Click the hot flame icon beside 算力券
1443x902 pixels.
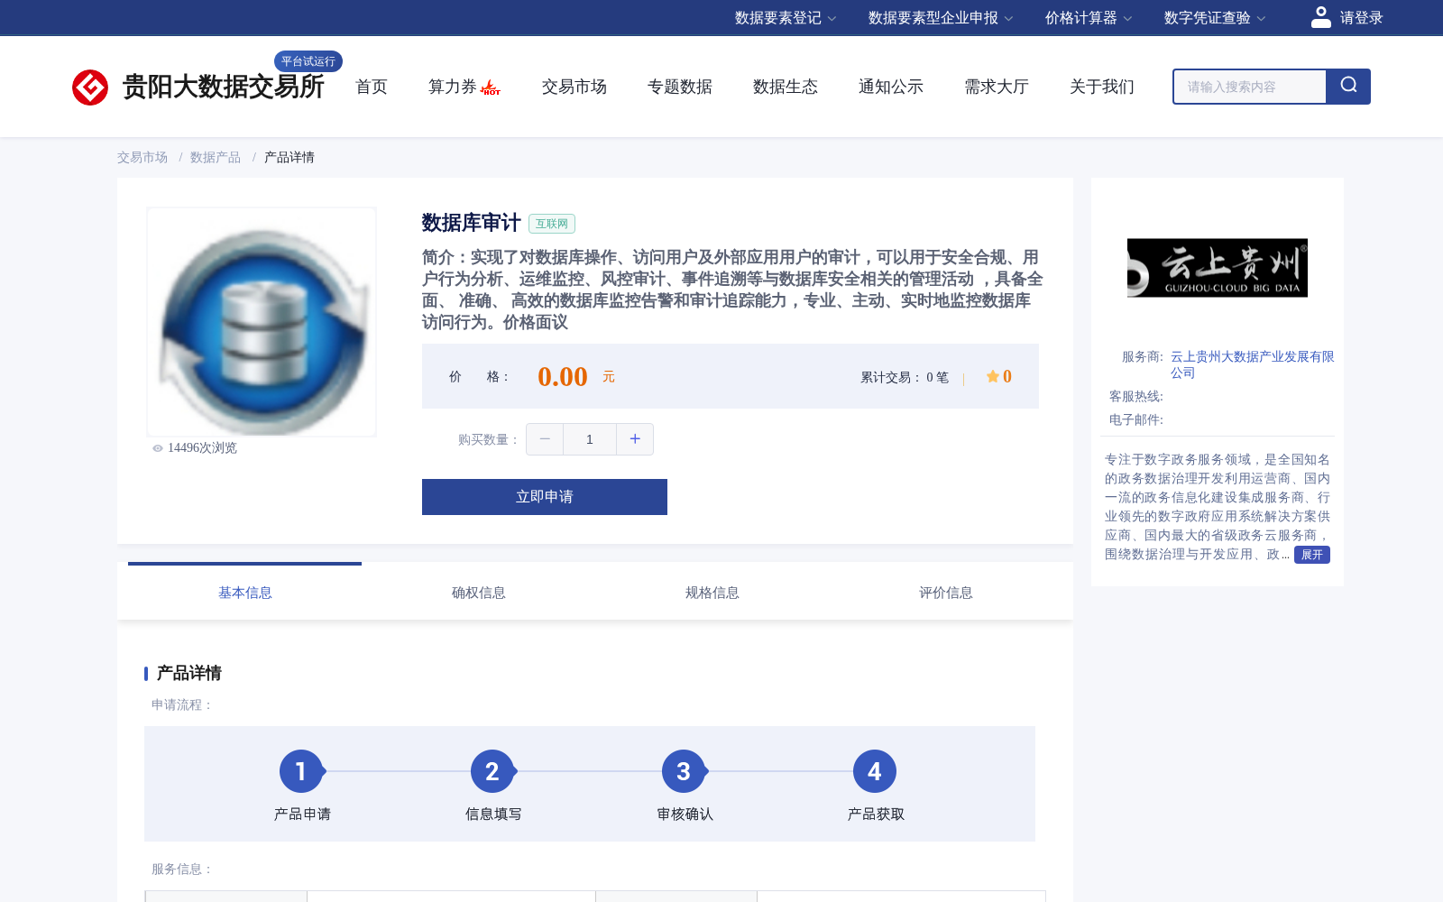pyautogui.click(x=491, y=87)
